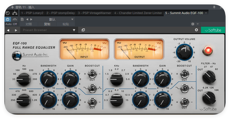This screenshot has width=230, height=119.
Task: Click the green Softube logo button
Action: pos(213,30)
